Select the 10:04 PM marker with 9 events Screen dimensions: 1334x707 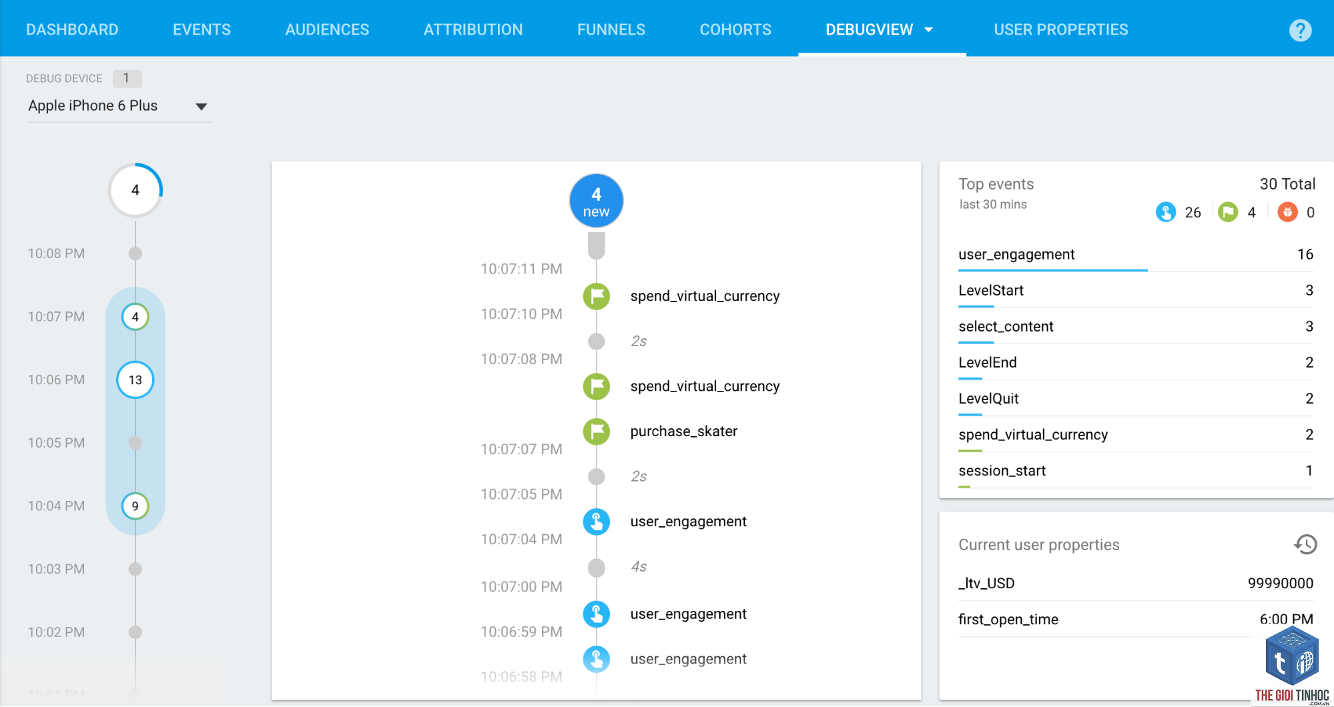tap(135, 506)
